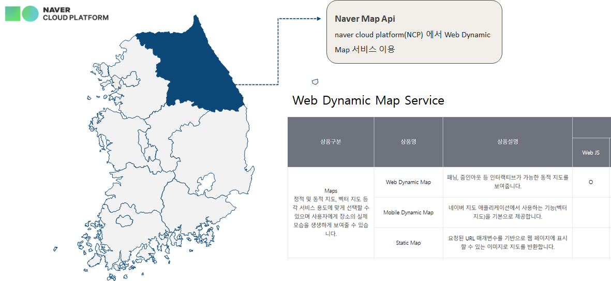
Task: Click the Web Dynamic Map description starting 패닝
Action: pos(508,182)
